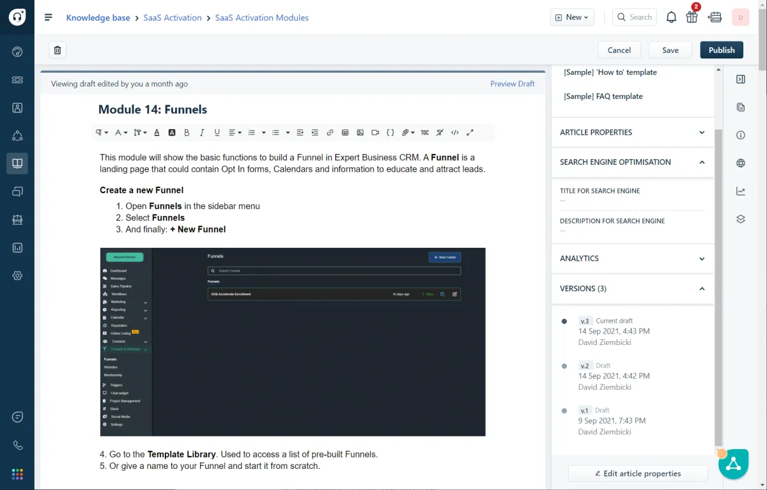Select [Sample] 'How to' template
This screenshot has width=767, height=490.
610,72
